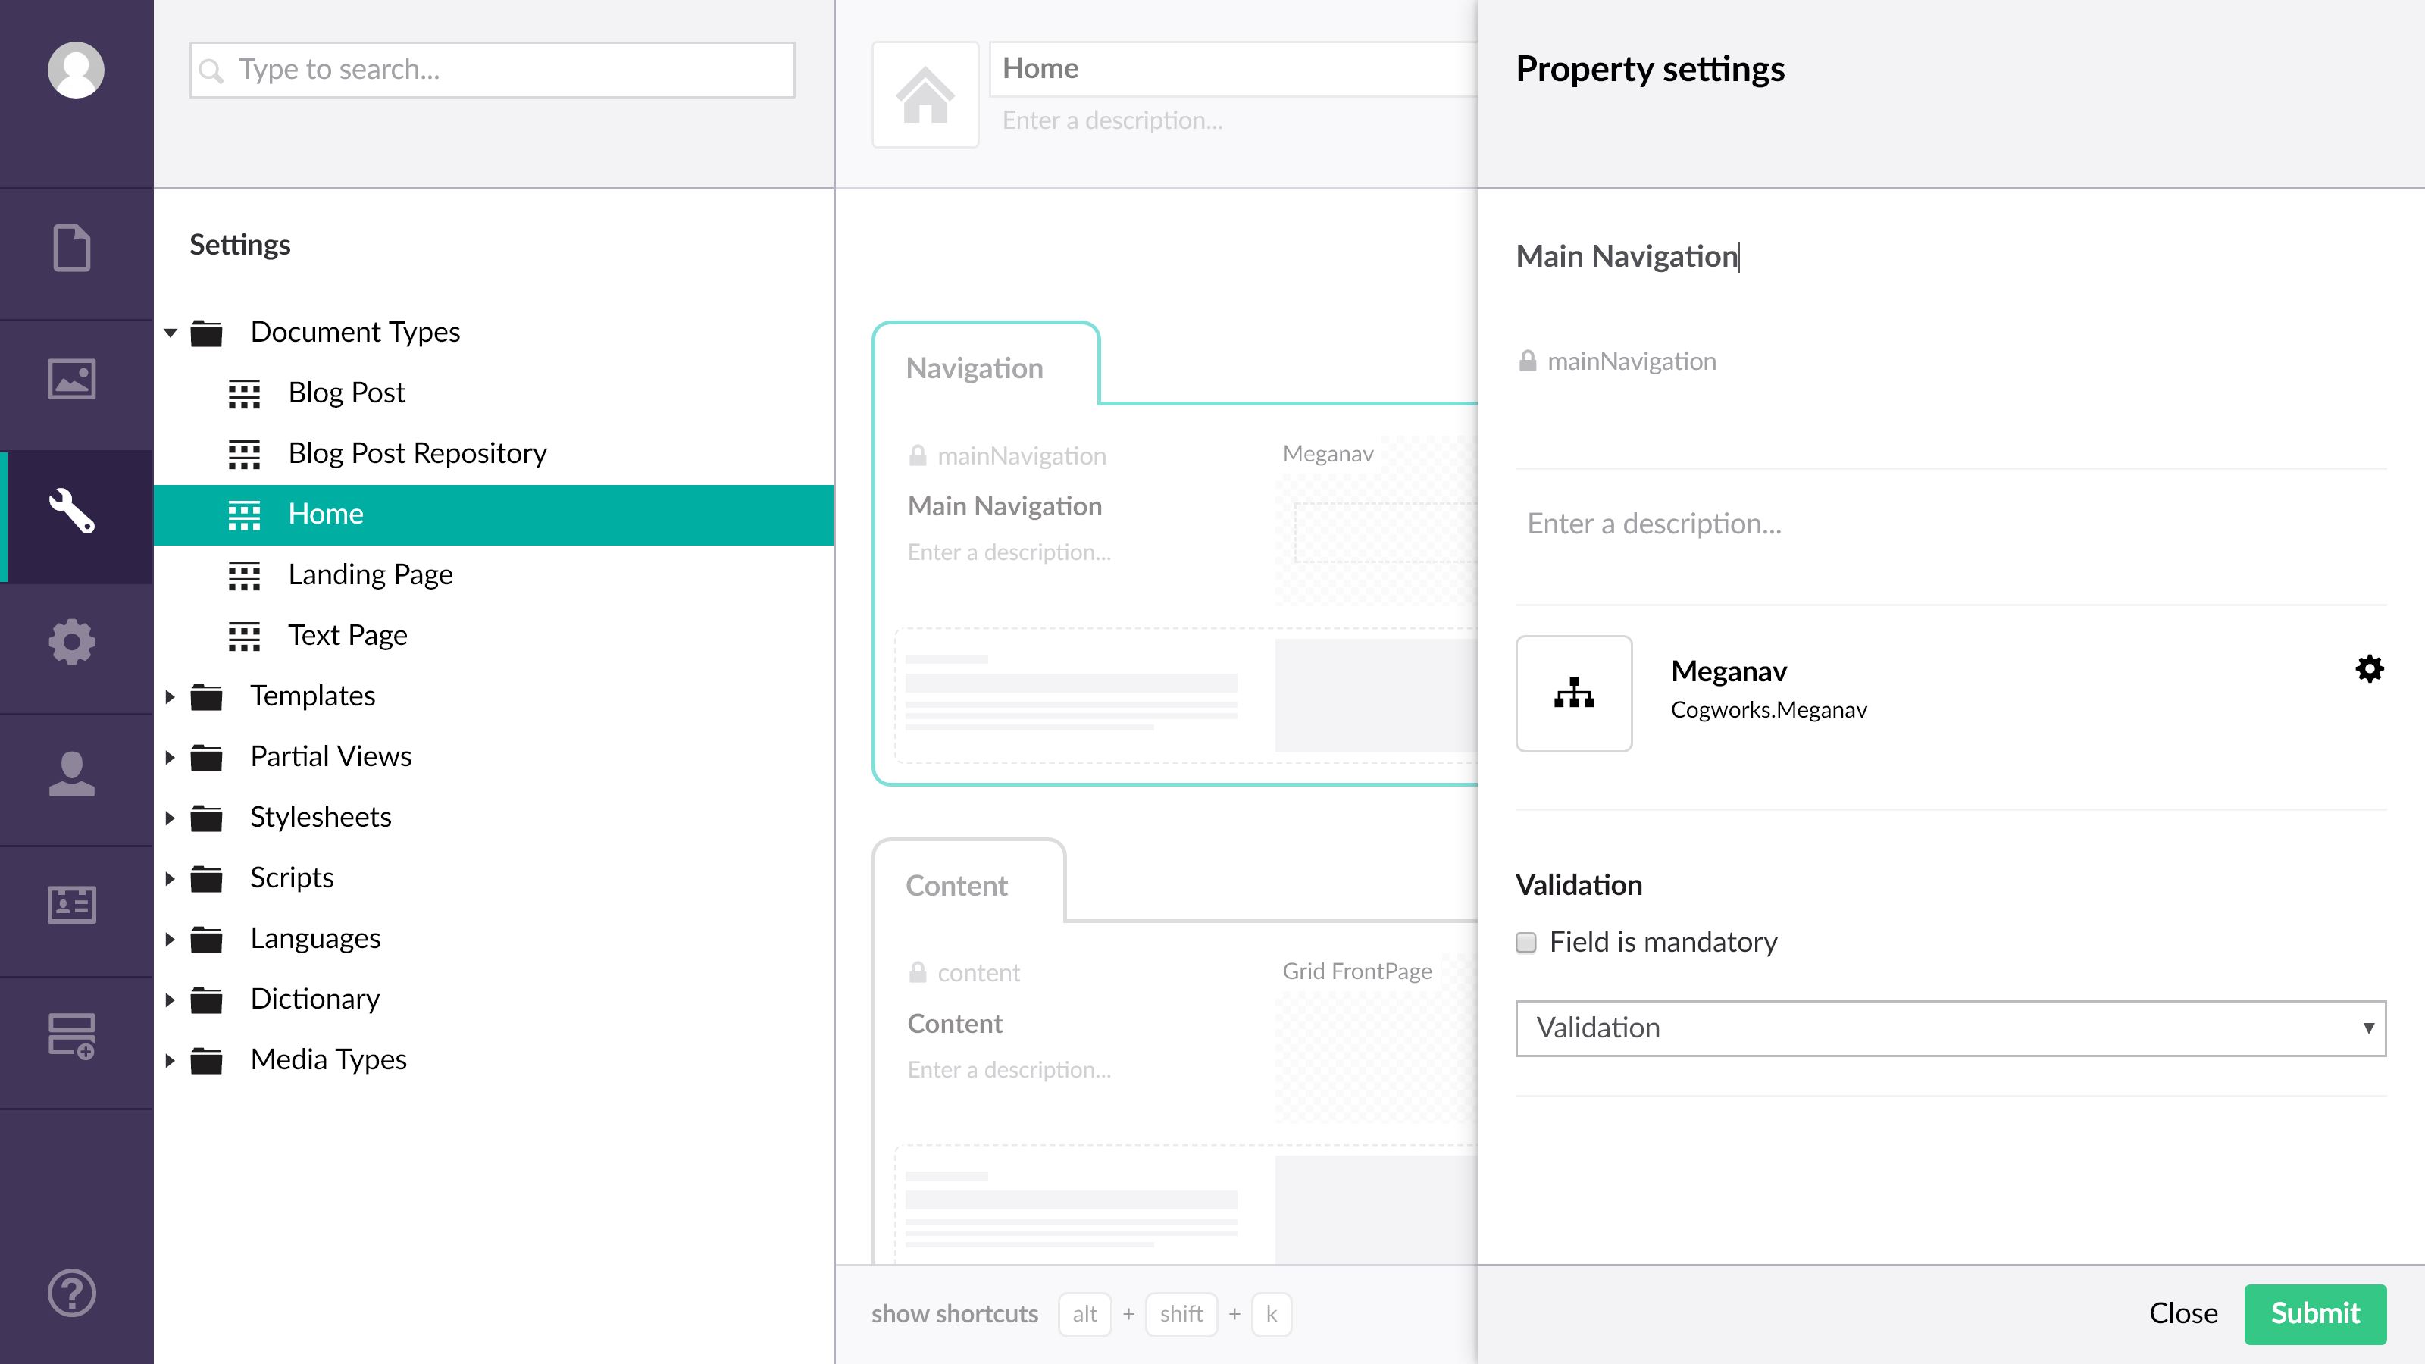Screen dimensions: 2425x1364
Task: Click the green Submit button
Action: tap(2314, 1313)
